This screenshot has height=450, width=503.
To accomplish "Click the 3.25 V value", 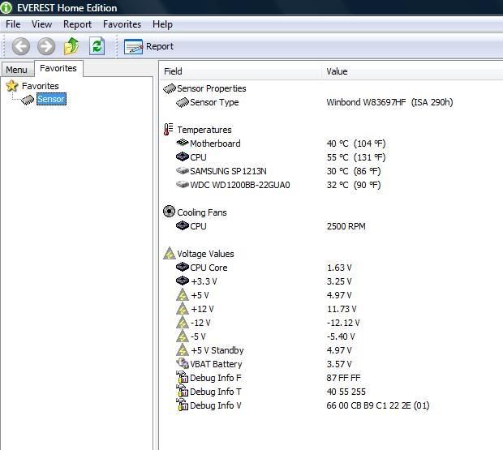I will click(339, 281).
